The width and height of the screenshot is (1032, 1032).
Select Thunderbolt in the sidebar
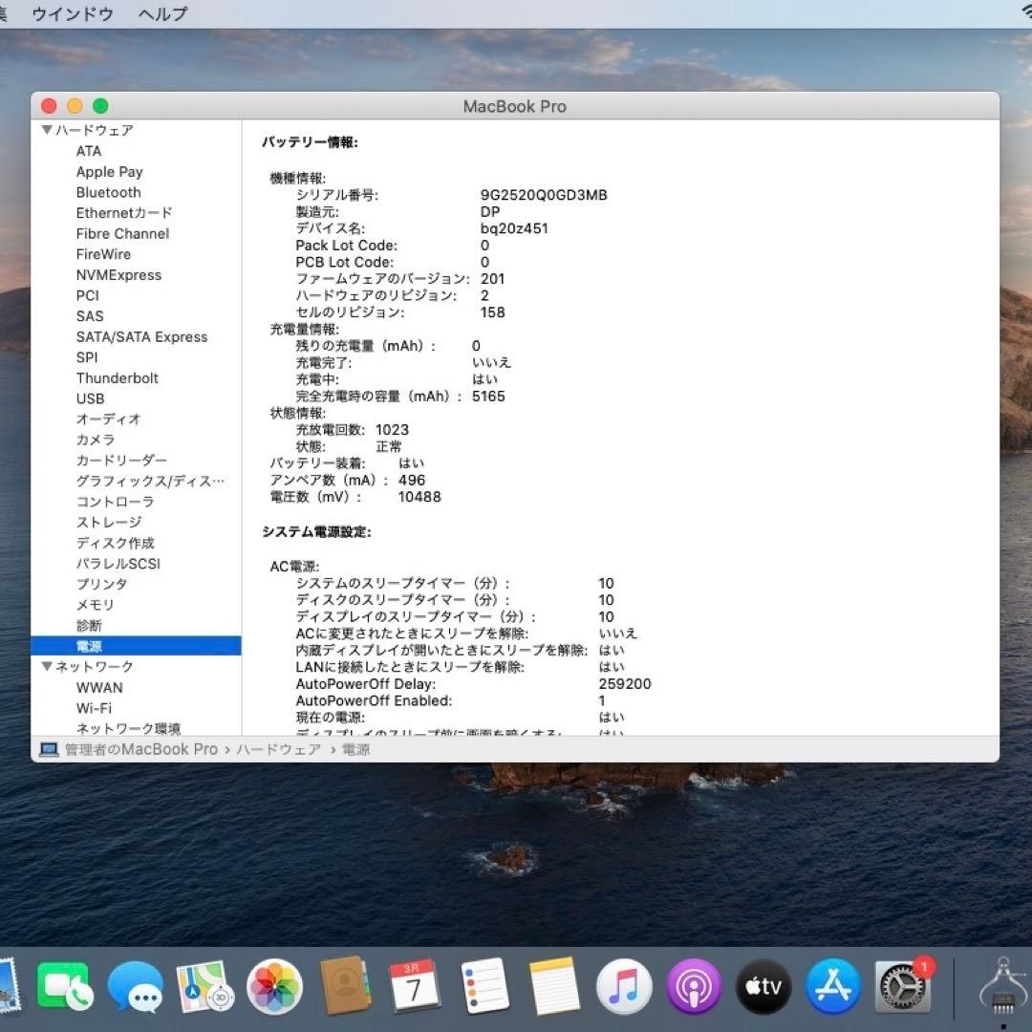coord(118,377)
